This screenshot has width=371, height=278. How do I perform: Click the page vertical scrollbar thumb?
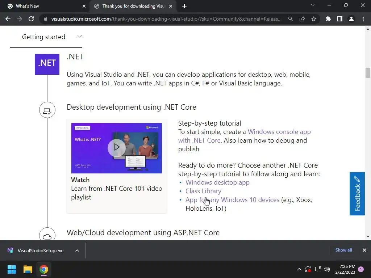(x=368, y=72)
